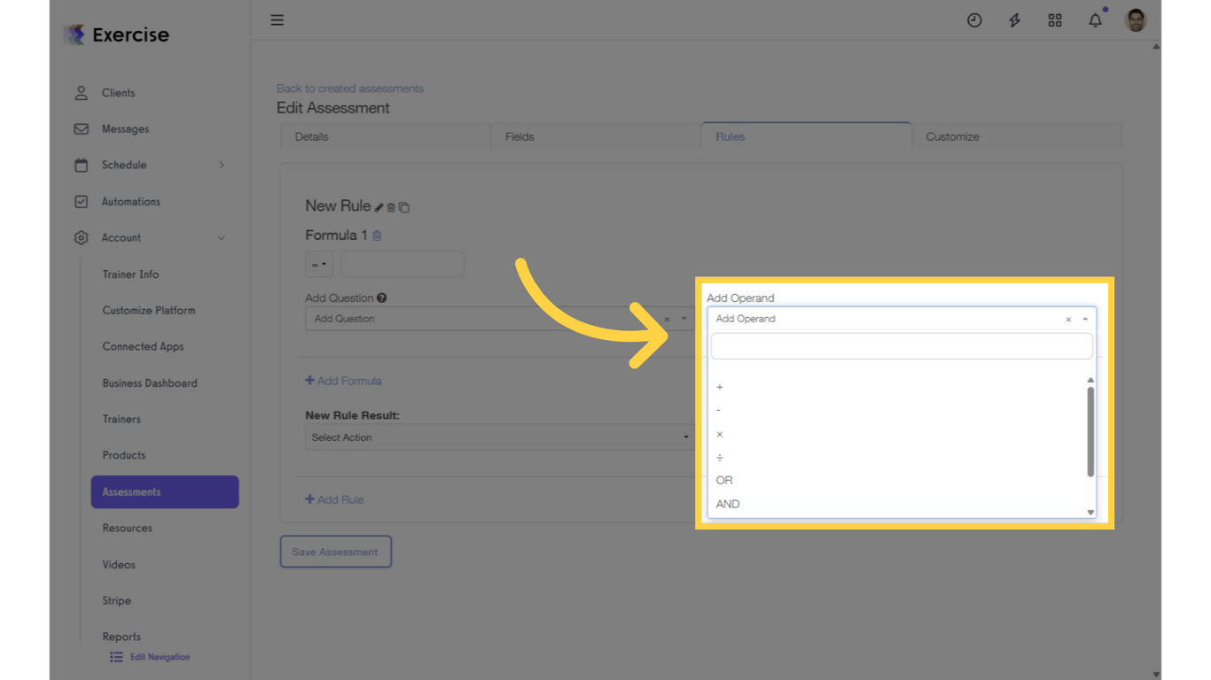The image size is (1211, 680).
Task: Click the lightning quick actions icon
Action: (x=1014, y=19)
